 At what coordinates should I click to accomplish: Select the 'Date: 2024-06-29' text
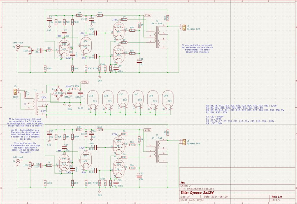(x=215, y=197)
